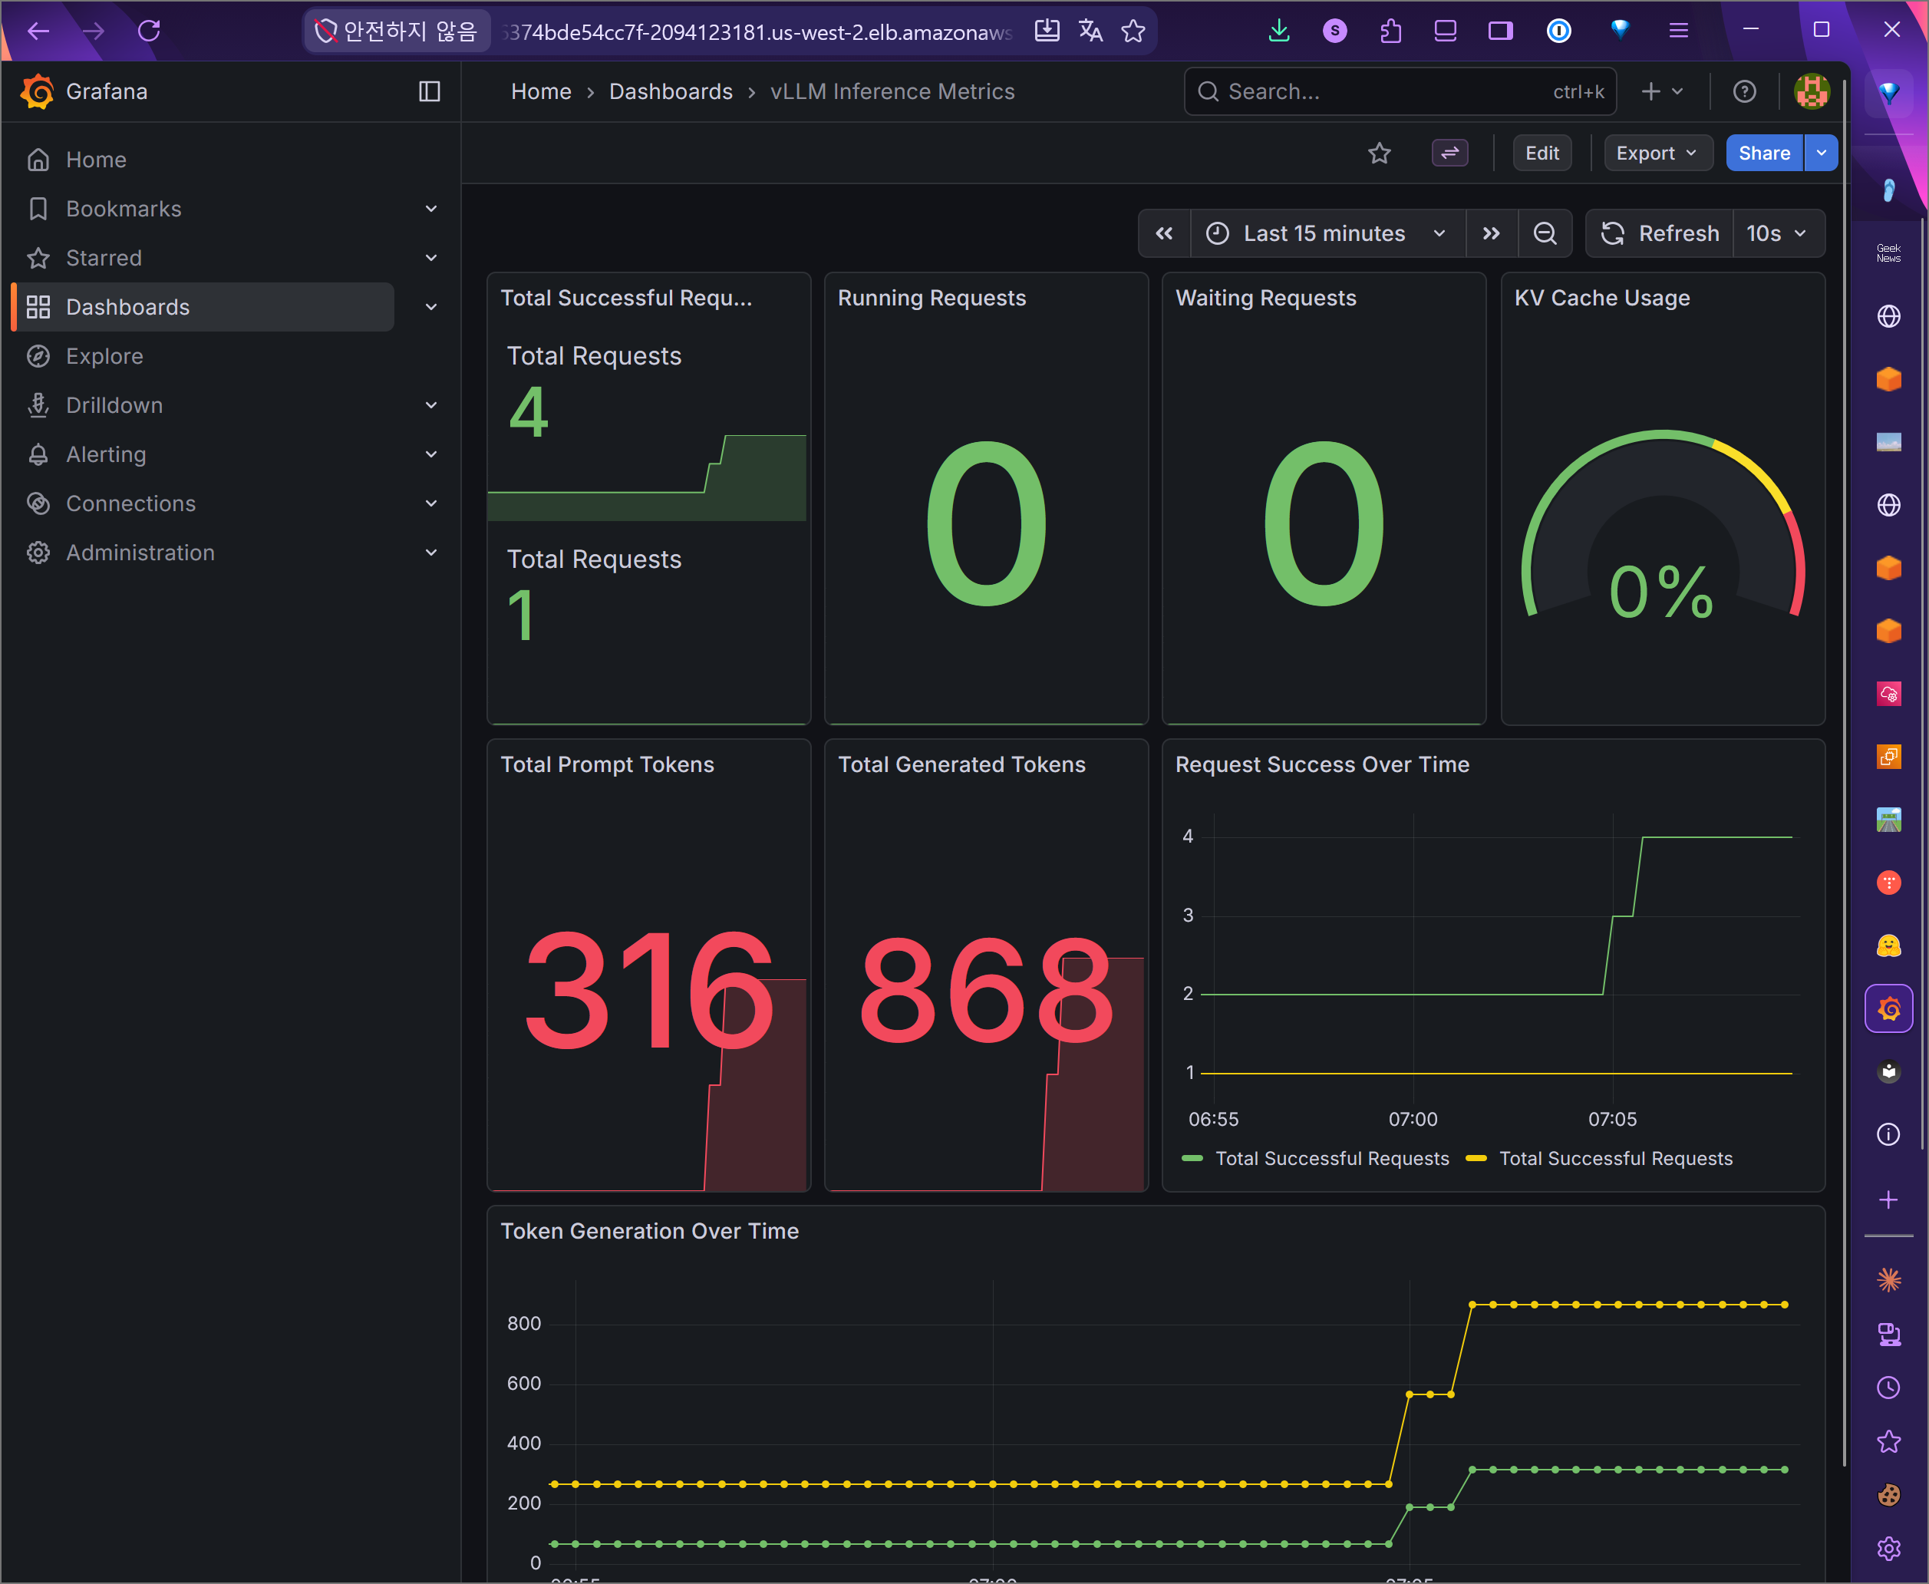
Task: Click the Alerting bell icon
Action: coord(38,454)
